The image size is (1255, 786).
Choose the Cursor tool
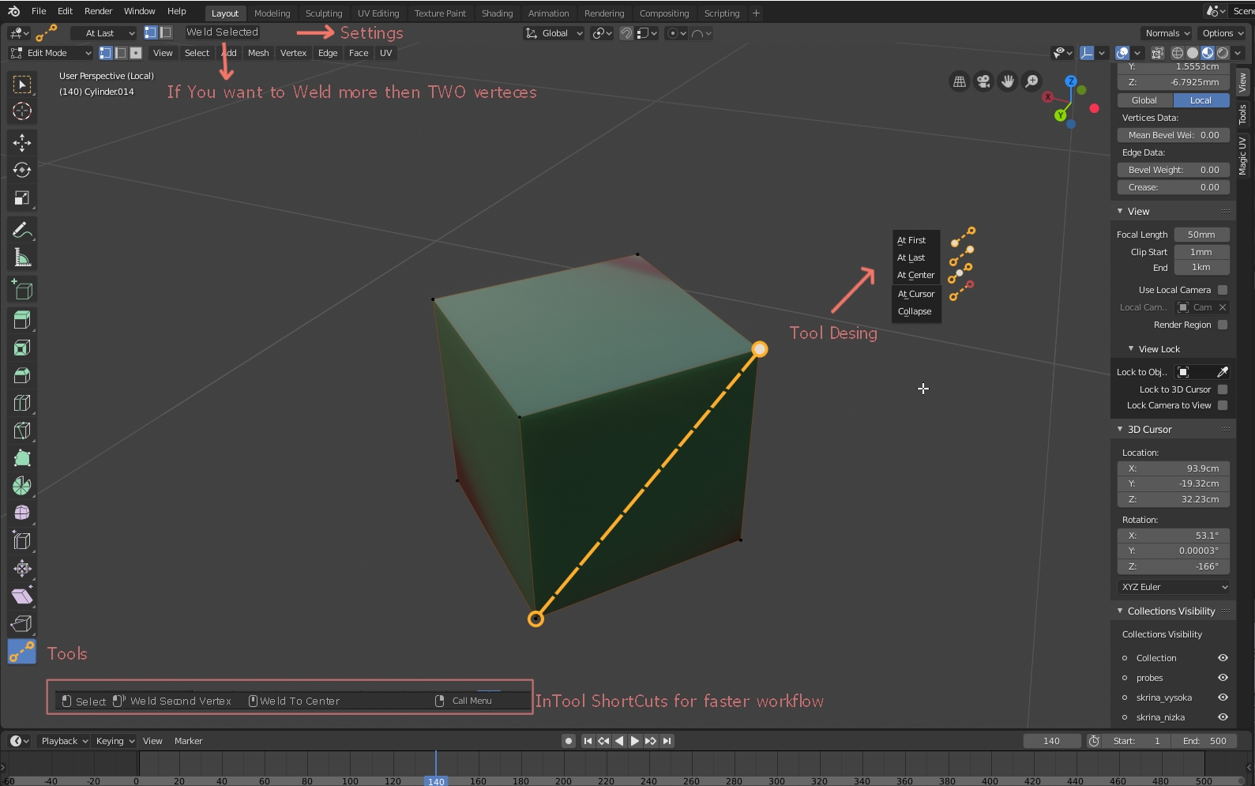pos(22,111)
